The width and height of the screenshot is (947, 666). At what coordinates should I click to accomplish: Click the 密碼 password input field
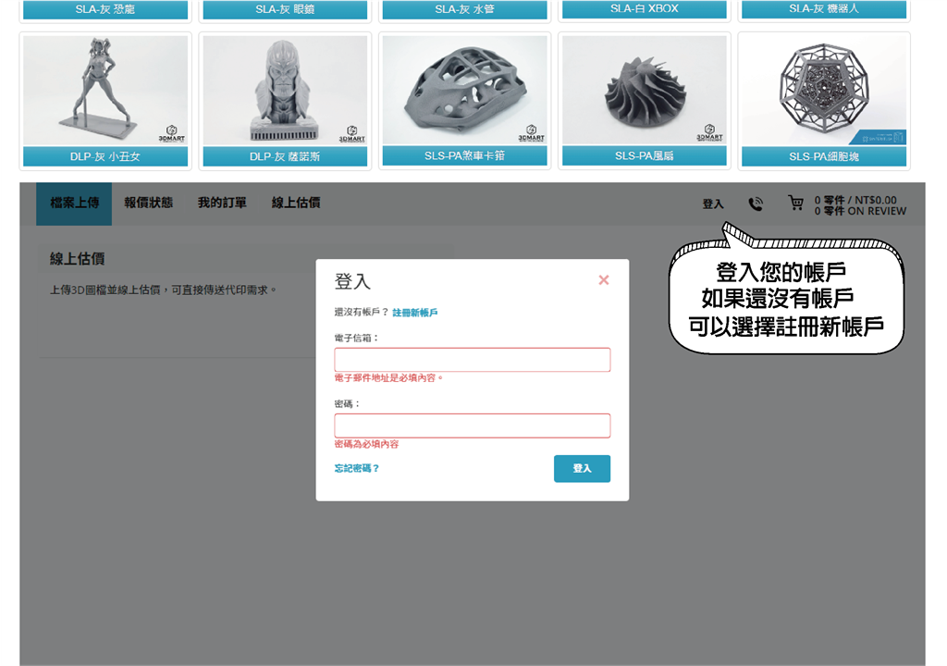coord(472,425)
